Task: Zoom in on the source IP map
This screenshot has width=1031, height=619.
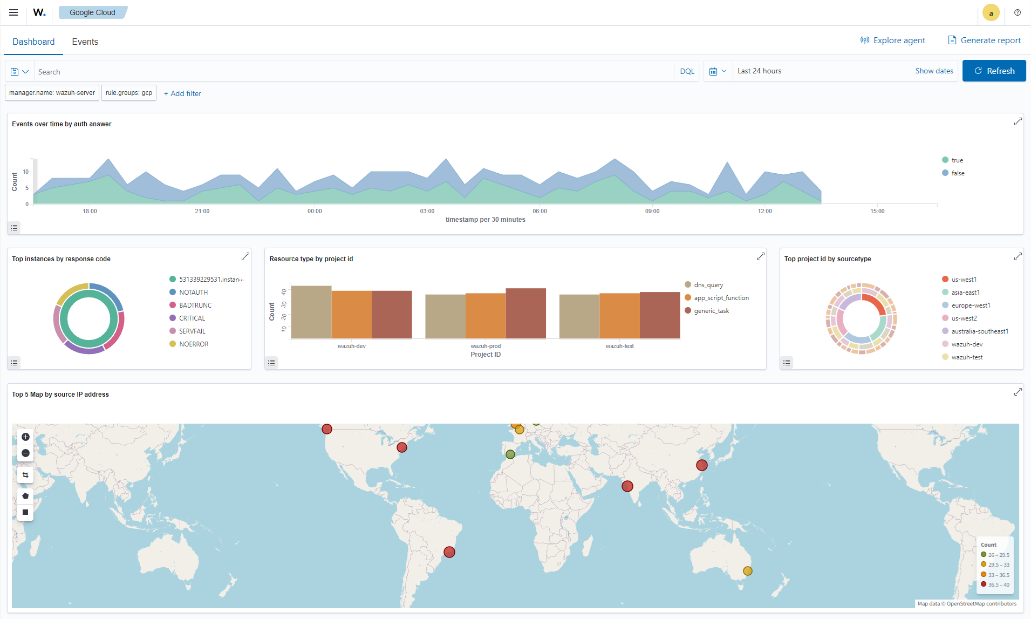Action: (25, 437)
